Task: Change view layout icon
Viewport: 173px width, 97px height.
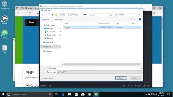Action: 131,19
